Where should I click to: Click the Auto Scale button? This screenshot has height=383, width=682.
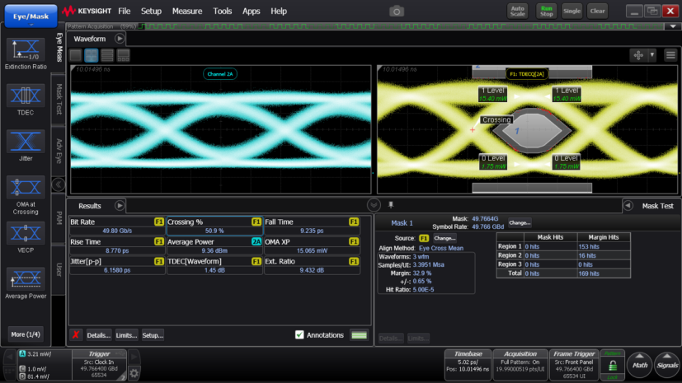click(x=518, y=11)
